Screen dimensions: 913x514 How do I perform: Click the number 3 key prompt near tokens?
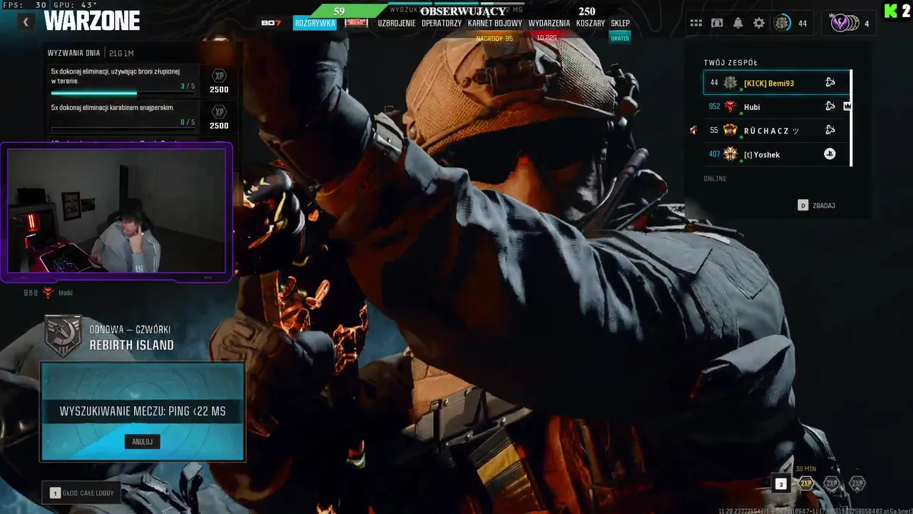781,484
